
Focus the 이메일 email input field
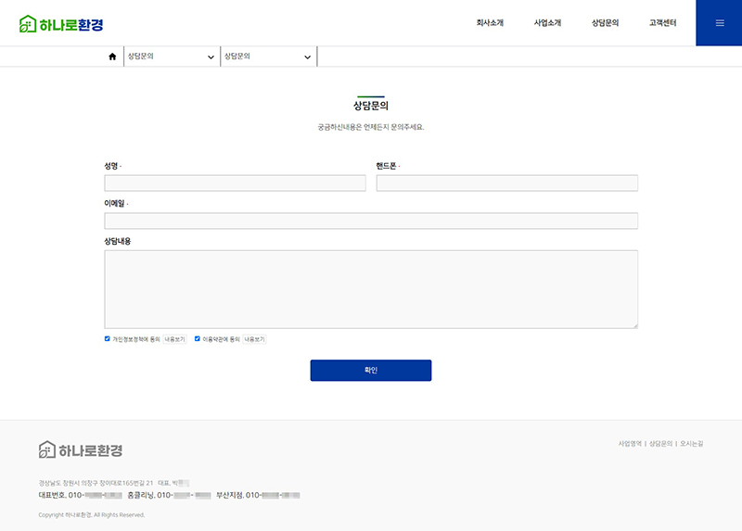coord(371,221)
